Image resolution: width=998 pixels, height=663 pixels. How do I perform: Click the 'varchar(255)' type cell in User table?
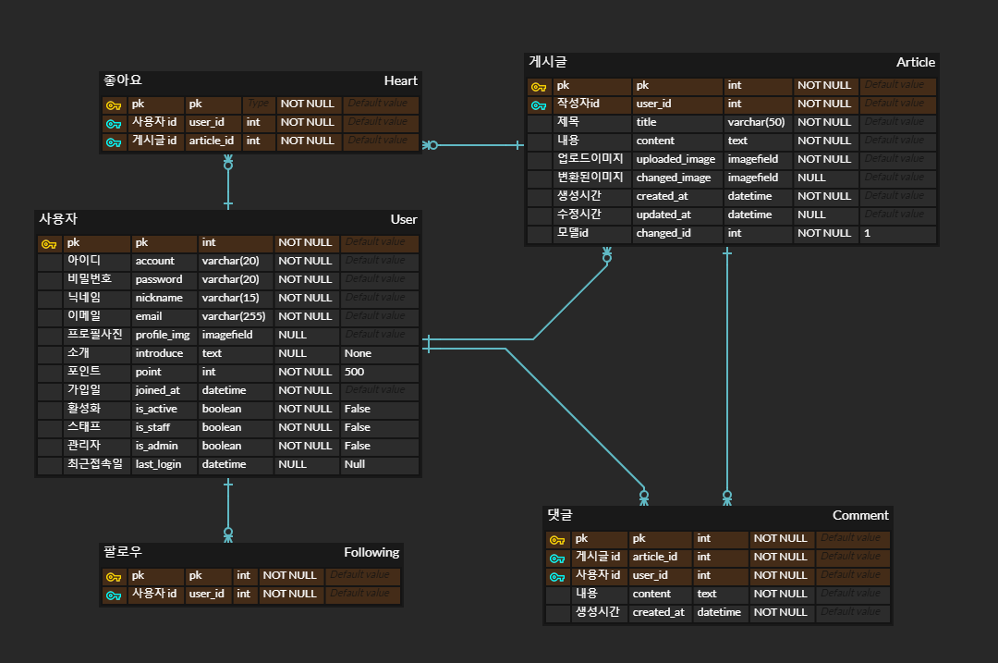click(236, 316)
